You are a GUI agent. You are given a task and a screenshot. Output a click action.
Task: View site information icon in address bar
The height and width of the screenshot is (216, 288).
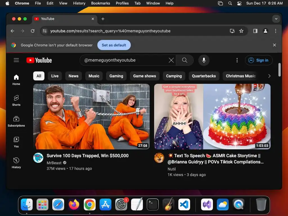(45, 31)
